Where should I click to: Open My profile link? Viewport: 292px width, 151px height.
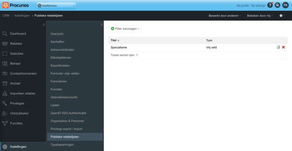243,5
